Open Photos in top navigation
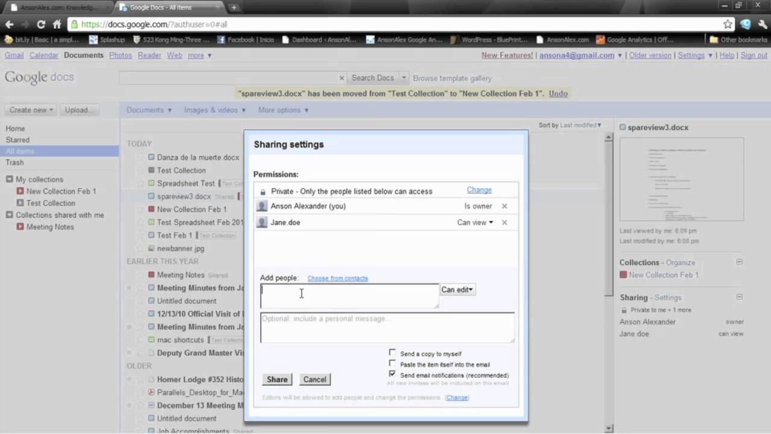This screenshot has width=771, height=434. pos(120,55)
